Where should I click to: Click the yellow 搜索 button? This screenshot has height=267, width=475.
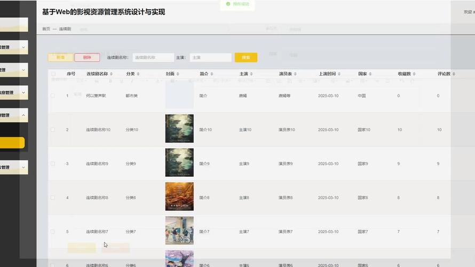tap(246, 57)
